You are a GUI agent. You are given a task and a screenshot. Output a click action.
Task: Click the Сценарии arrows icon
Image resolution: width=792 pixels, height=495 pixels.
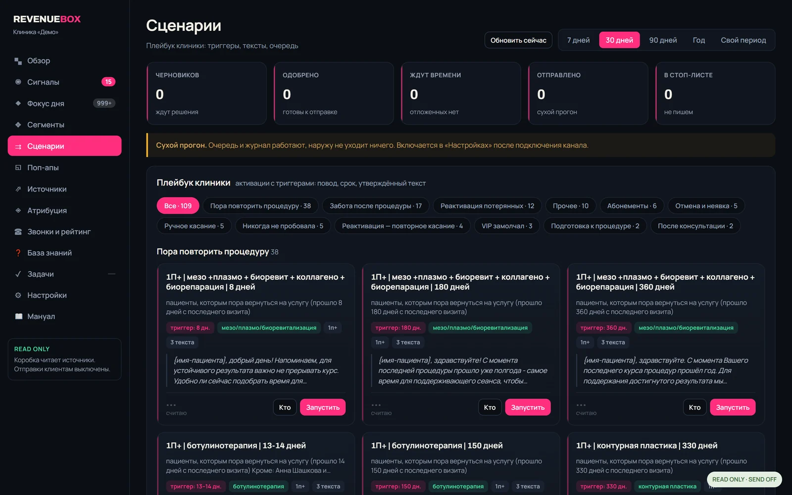coord(18,147)
